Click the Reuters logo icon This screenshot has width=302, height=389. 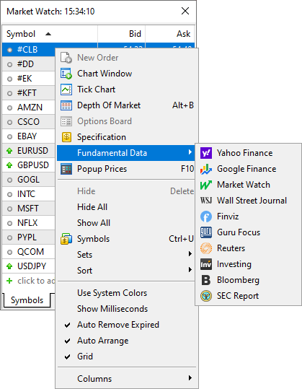pos(206,248)
